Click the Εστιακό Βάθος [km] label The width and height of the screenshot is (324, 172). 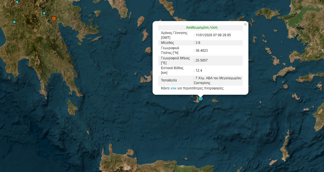tap(172, 70)
